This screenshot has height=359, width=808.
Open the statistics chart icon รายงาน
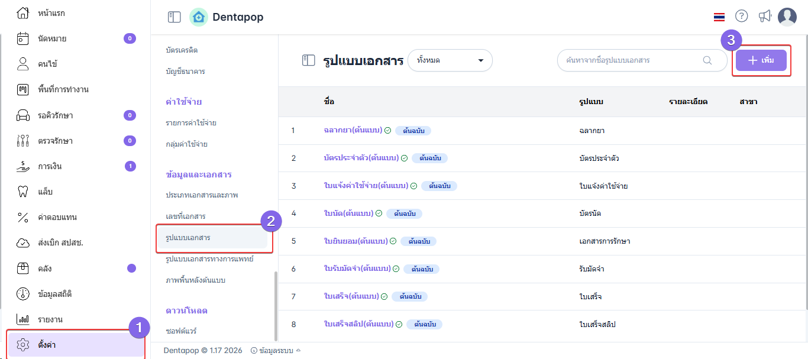(x=23, y=319)
